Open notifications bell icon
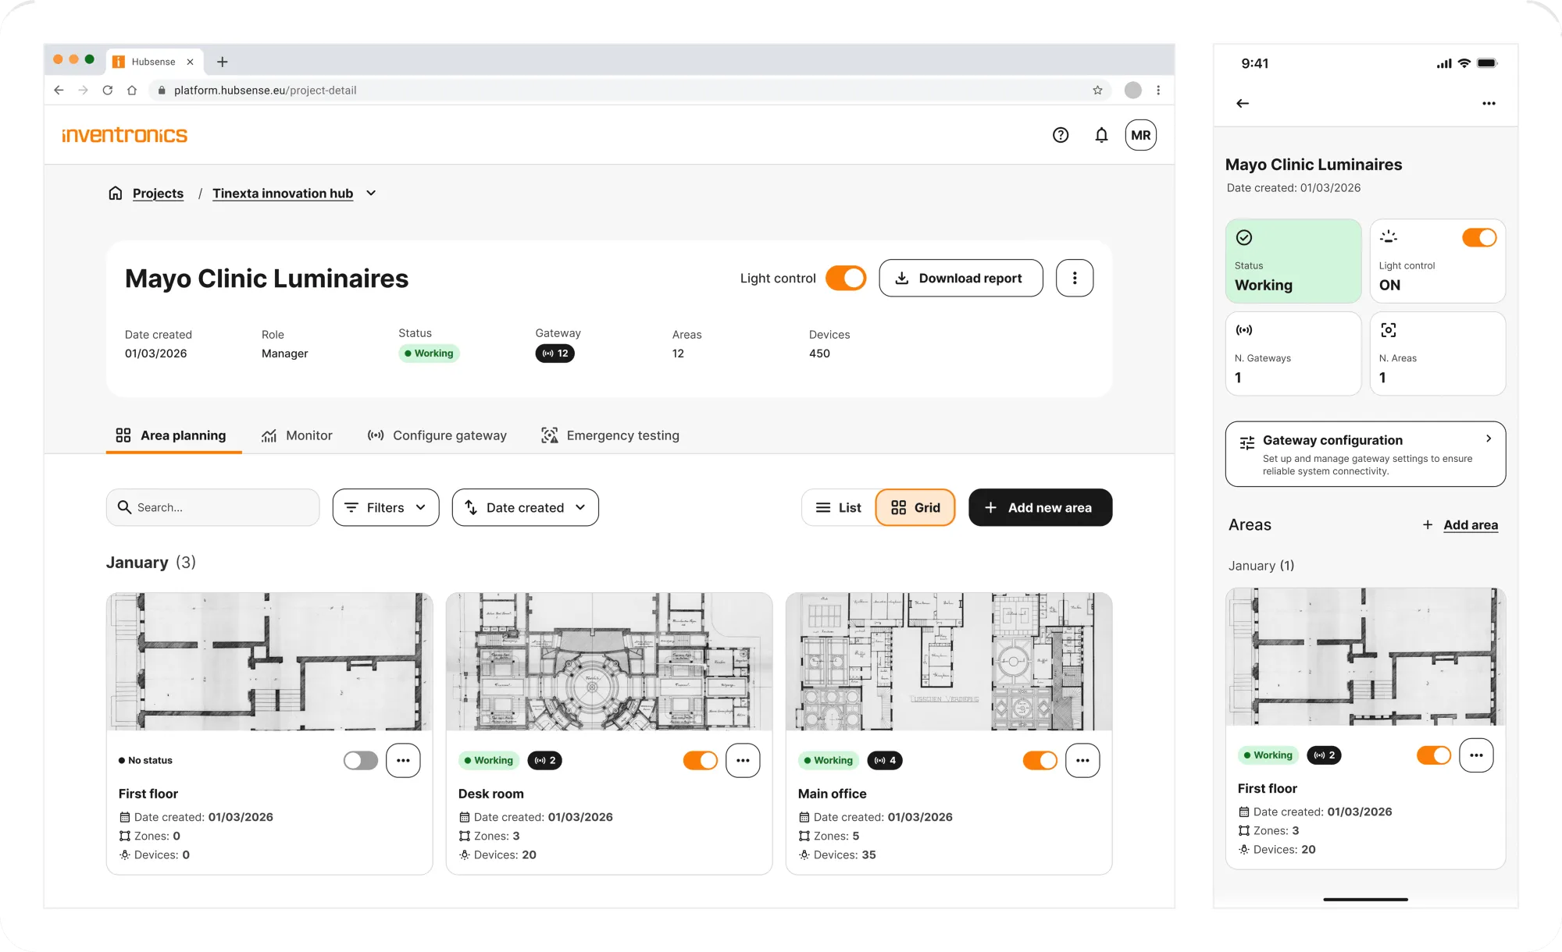 1101,135
